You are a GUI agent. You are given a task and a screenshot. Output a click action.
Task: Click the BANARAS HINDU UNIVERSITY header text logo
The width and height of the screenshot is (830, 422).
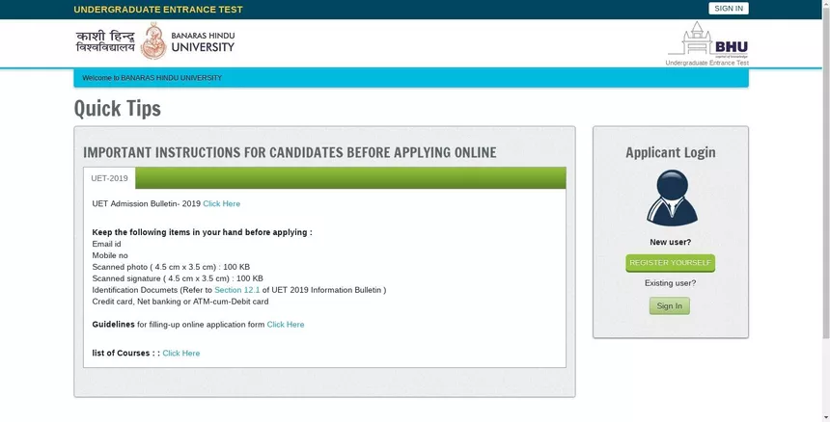pyautogui.click(x=203, y=42)
